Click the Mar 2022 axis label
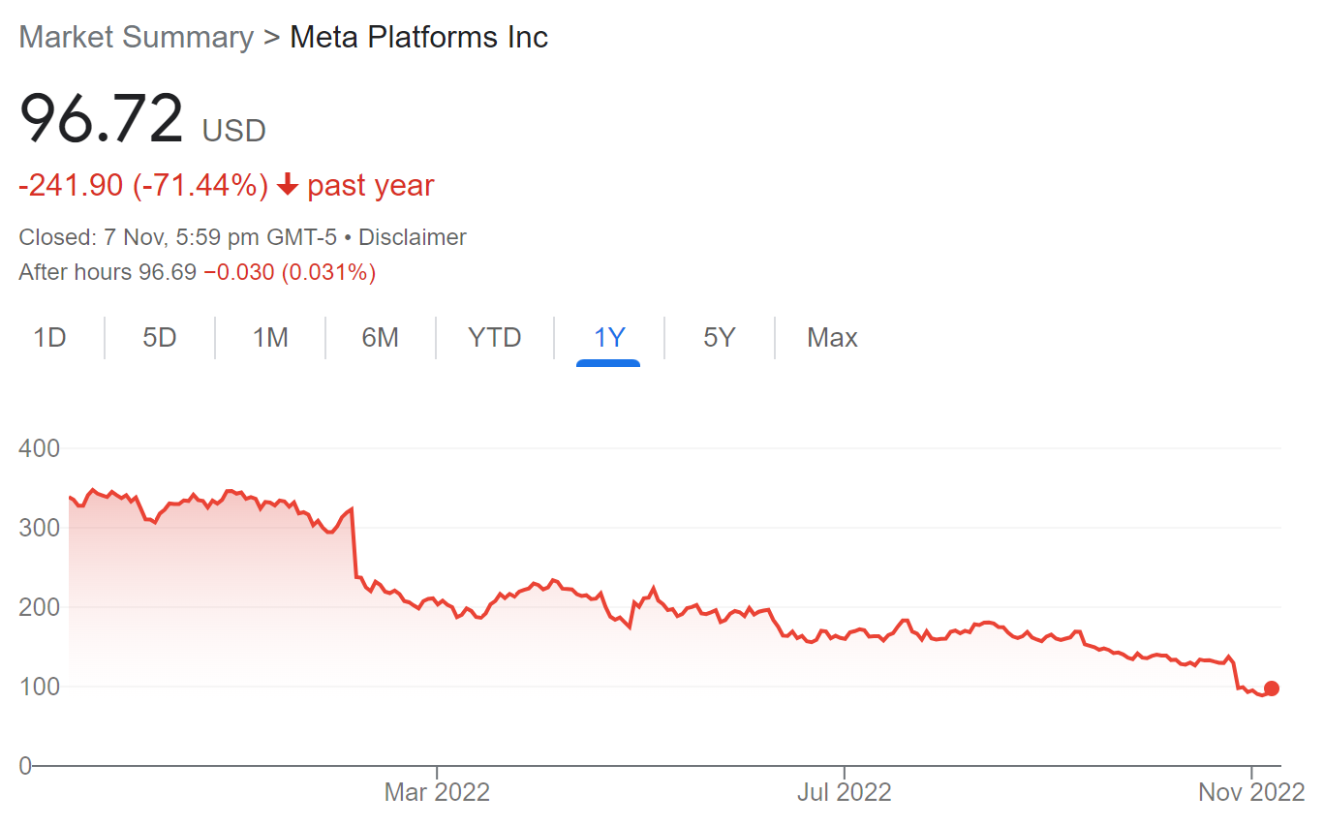Screen dimensions: 1324x826 point(437,792)
